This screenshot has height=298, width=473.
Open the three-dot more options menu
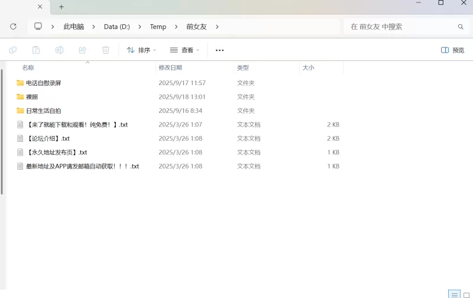tap(220, 50)
